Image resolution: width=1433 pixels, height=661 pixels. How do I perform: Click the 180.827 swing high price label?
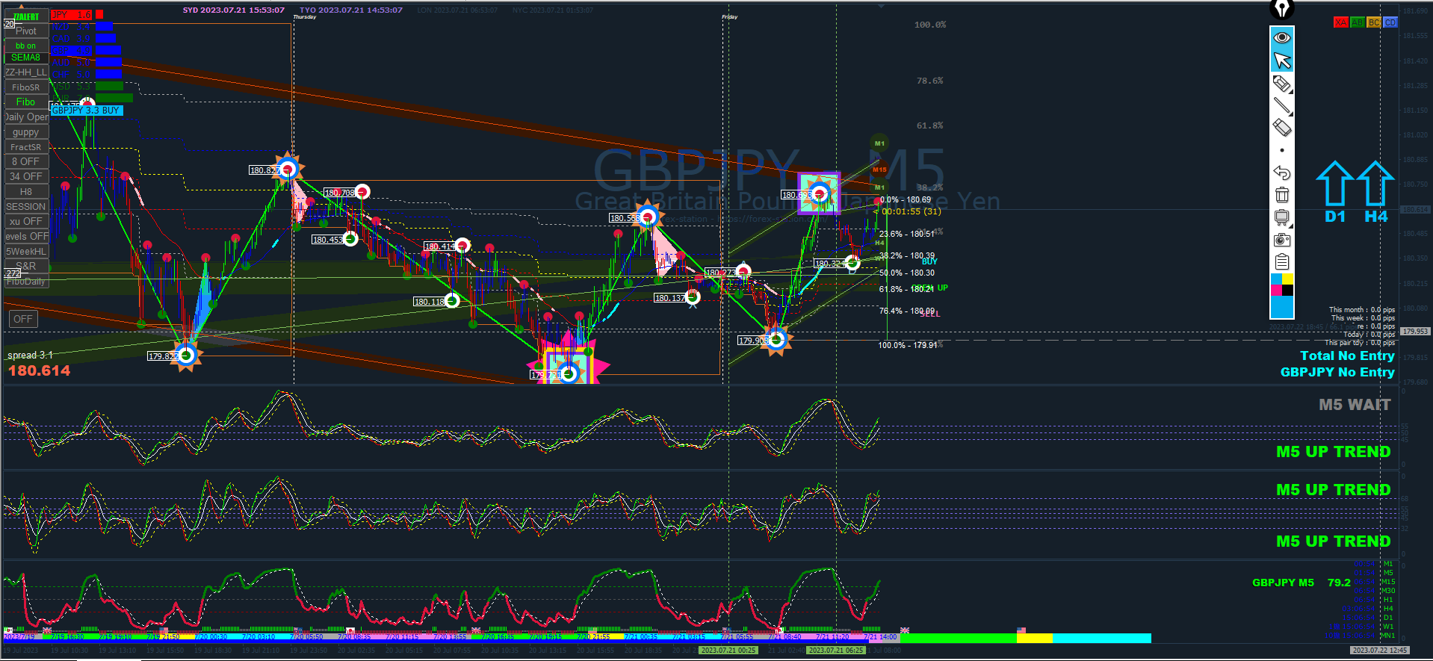pos(265,170)
